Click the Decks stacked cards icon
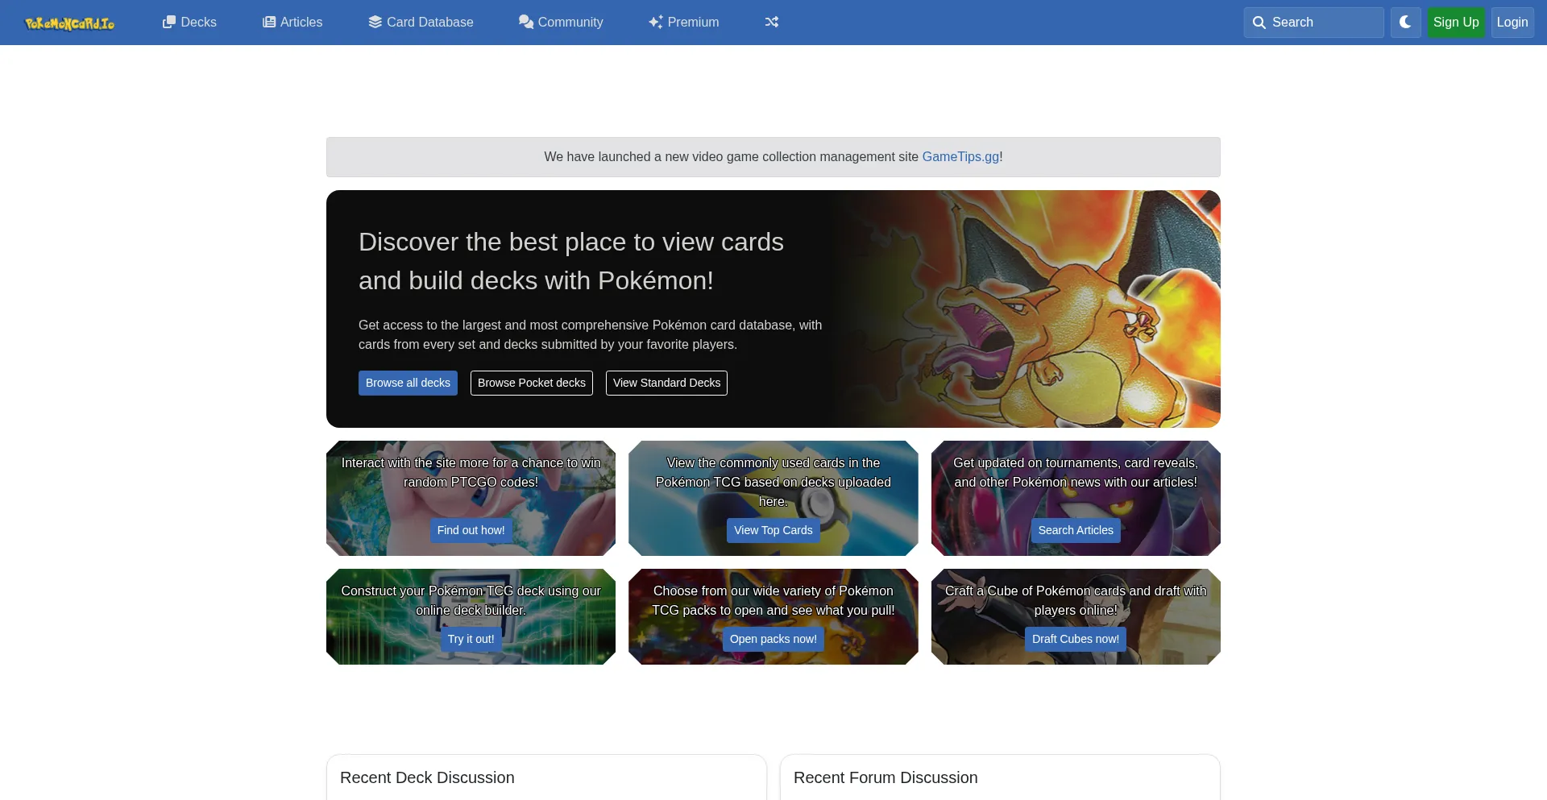Viewport: 1547px width, 800px height. [168, 23]
